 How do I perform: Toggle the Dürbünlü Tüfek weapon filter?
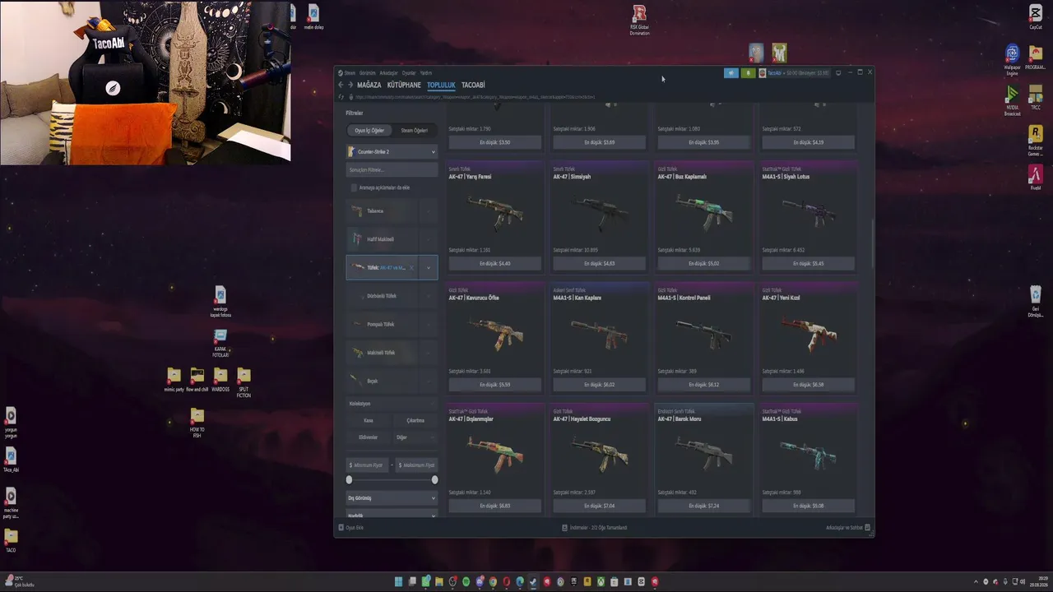tap(382, 296)
